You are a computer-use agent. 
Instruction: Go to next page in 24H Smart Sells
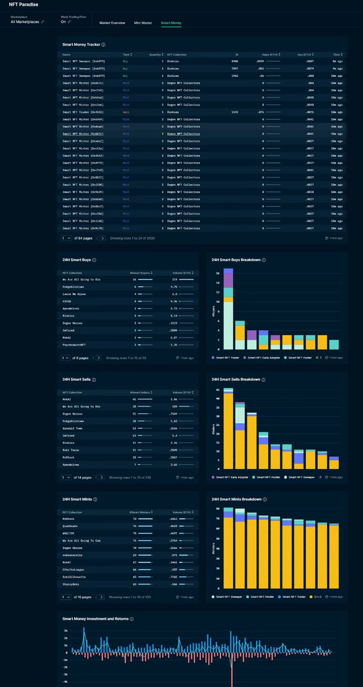(101, 477)
